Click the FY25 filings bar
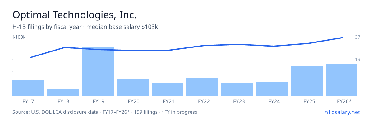Image resolution: width=373 pixels, height=124 pixels. pyautogui.click(x=307, y=81)
